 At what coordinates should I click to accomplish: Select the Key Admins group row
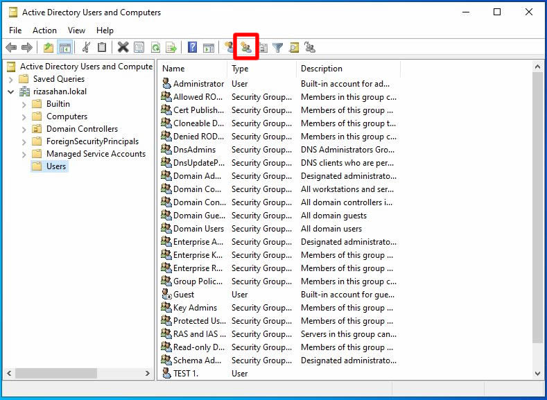(x=279, y=308)
